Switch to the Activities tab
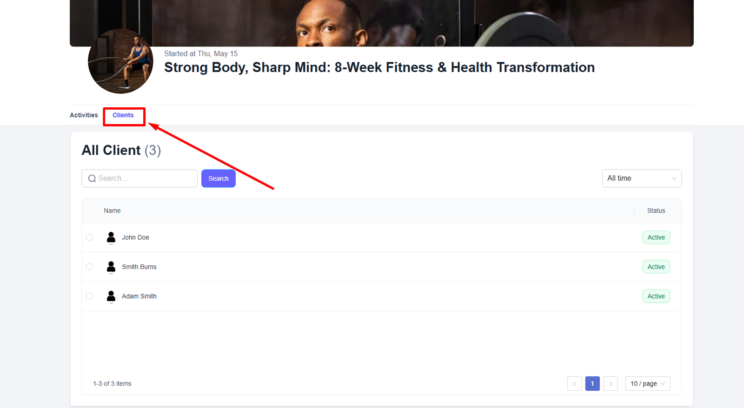 pyautogui.click(x=84, y=115)
